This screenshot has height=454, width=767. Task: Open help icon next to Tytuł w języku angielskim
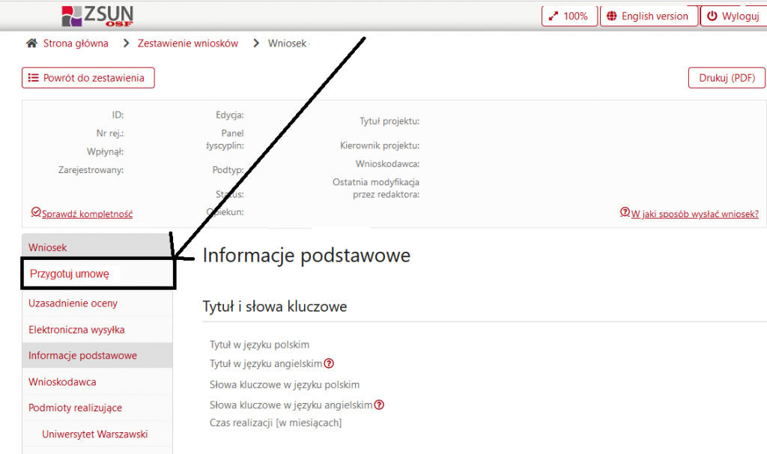coord(328,363)
